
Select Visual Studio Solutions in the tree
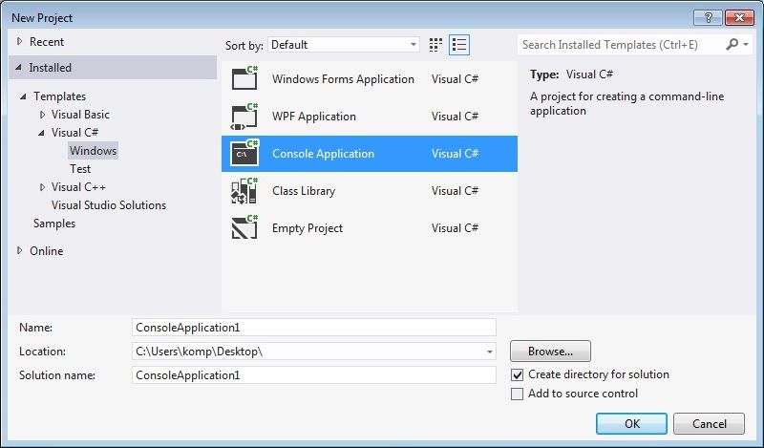pyautogui.click(x=108, y=205)
